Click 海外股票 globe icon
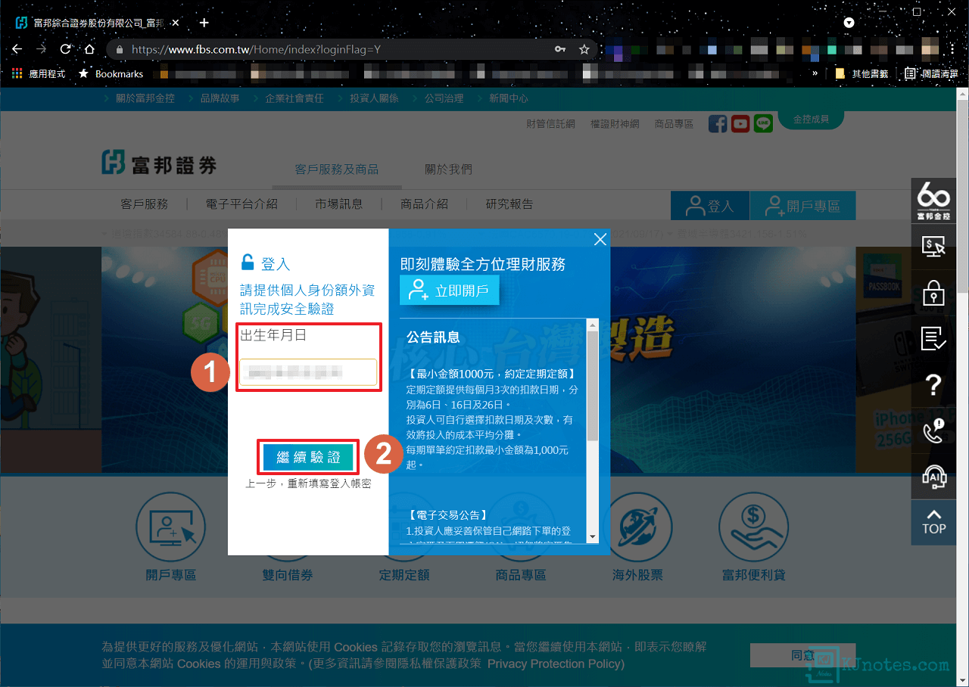Viewport: 969px width, 687px height. point(637,527)
